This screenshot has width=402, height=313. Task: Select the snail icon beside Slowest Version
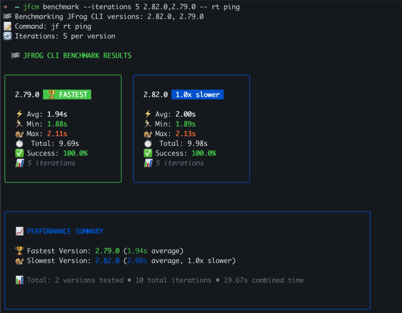(x=19, y=260)
